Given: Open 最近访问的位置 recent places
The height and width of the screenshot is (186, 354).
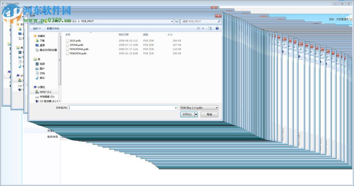Looking at the screenshot, I should [x=48, y=50].
